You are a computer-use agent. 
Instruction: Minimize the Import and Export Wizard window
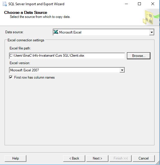(126, 4)
